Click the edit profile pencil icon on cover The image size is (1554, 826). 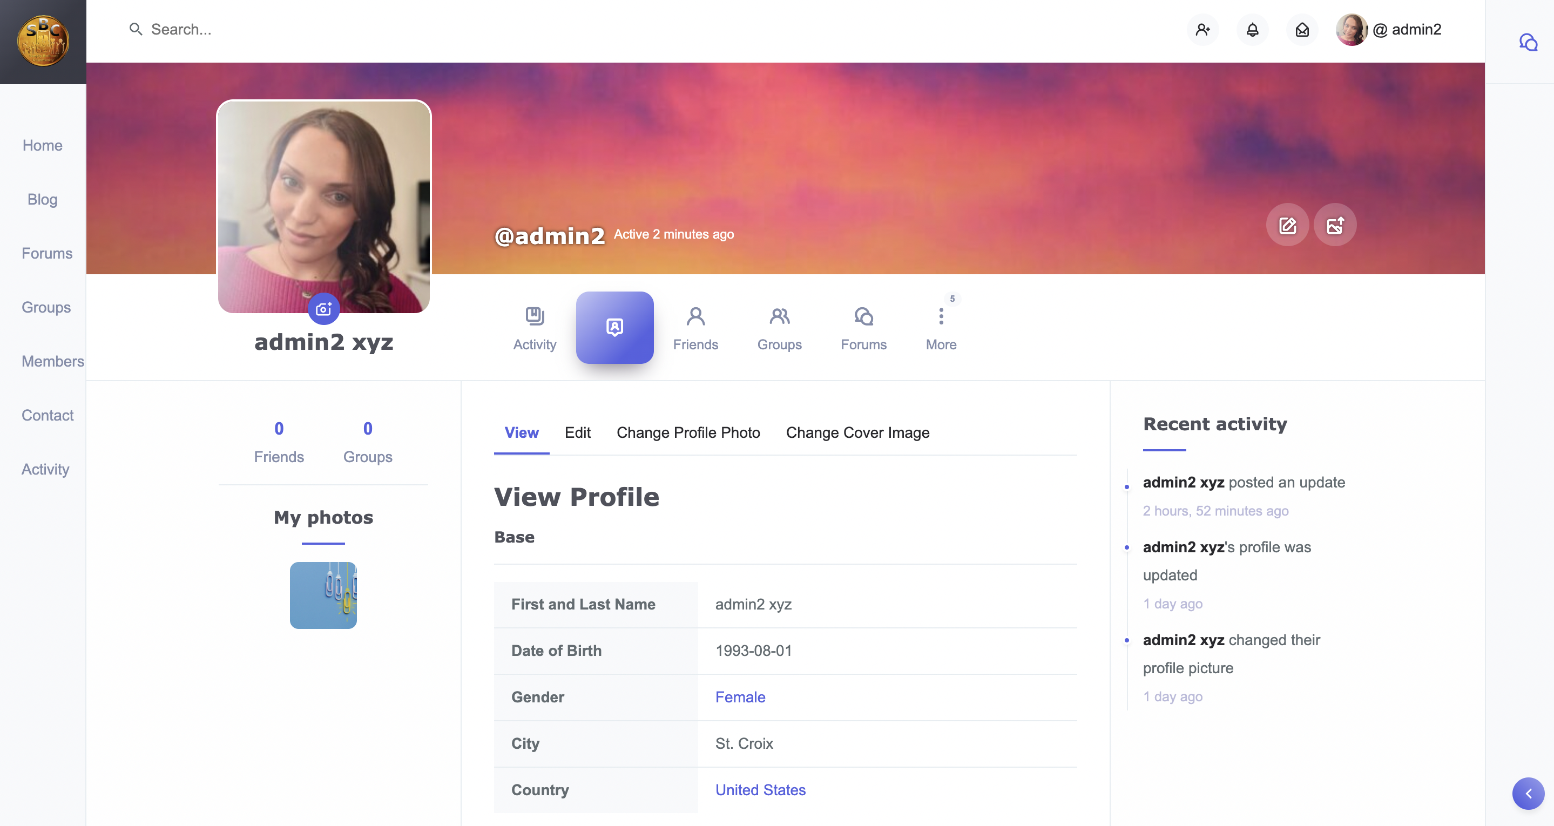(x=1287, y=225)
